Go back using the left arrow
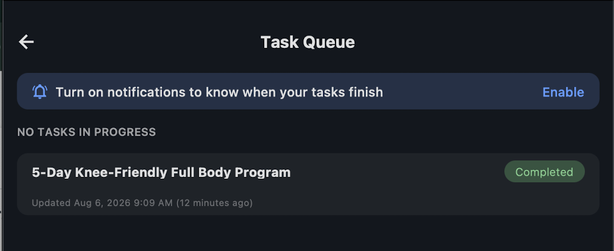The width and height of the screenshot is (614, 251). coord(26,42)
